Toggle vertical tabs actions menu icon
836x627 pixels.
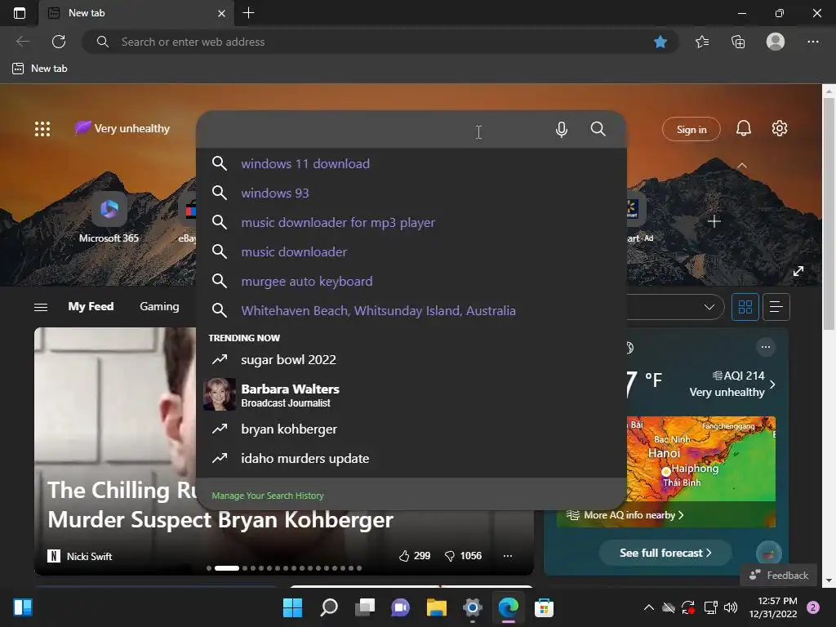click(x=20, y=13)
